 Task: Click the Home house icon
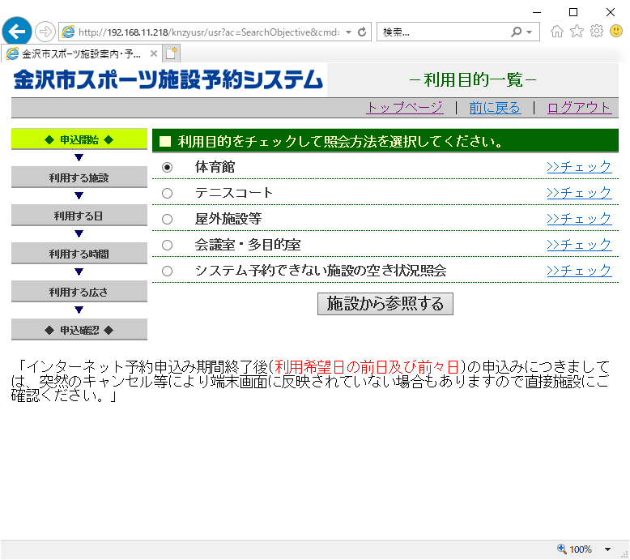[557, 32]
